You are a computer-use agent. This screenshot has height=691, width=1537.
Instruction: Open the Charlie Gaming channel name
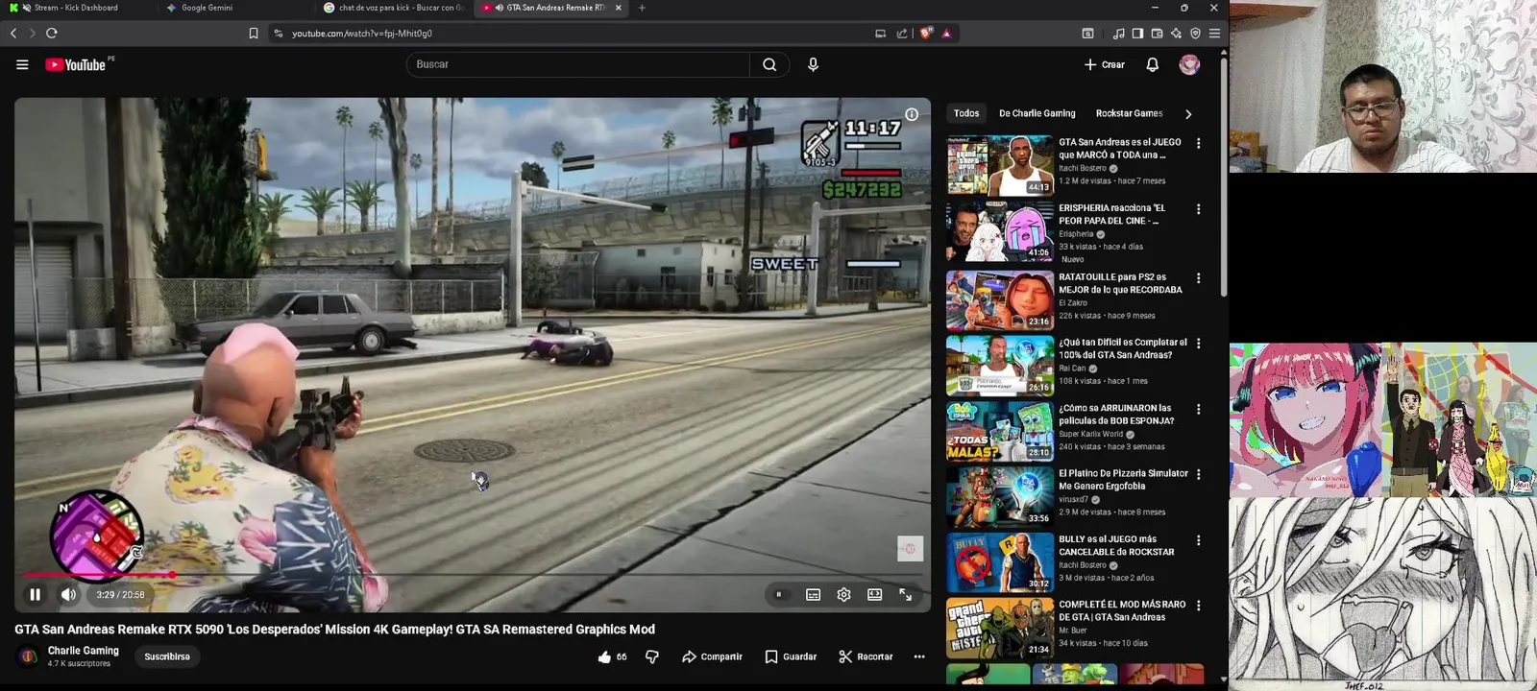click(x=84, y=651)
